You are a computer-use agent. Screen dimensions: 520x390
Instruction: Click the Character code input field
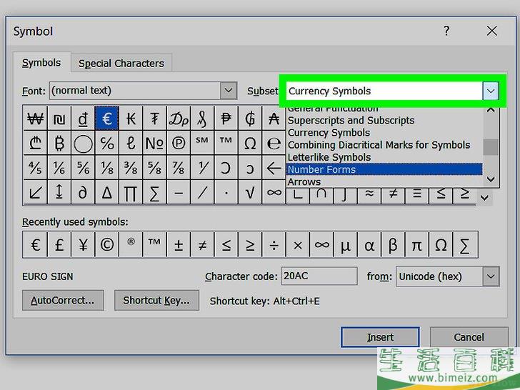[319, 276]
